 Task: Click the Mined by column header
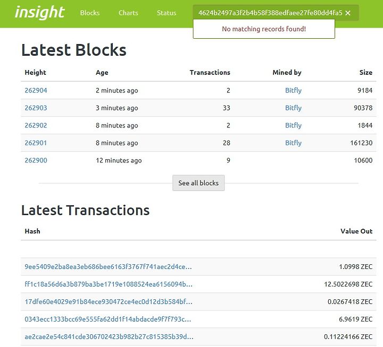(287, 73)
